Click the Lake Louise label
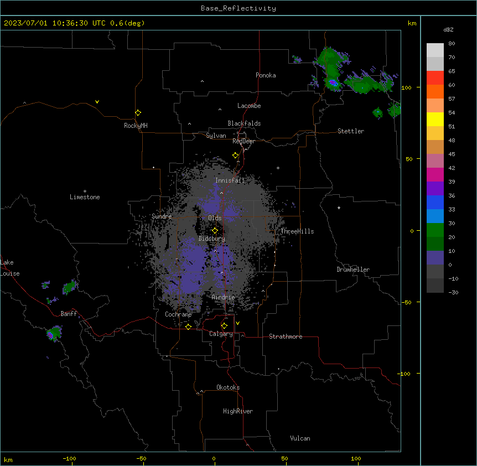The image size is (477, 466). [x=10, y=268]
